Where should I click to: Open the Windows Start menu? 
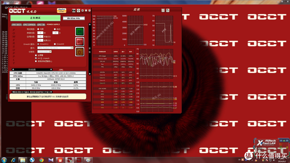tap(4, 160)
